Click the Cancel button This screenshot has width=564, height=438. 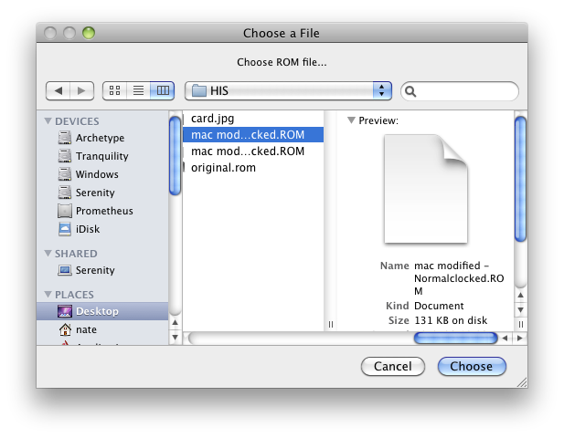pyautogui.click(x=393, y=366)
